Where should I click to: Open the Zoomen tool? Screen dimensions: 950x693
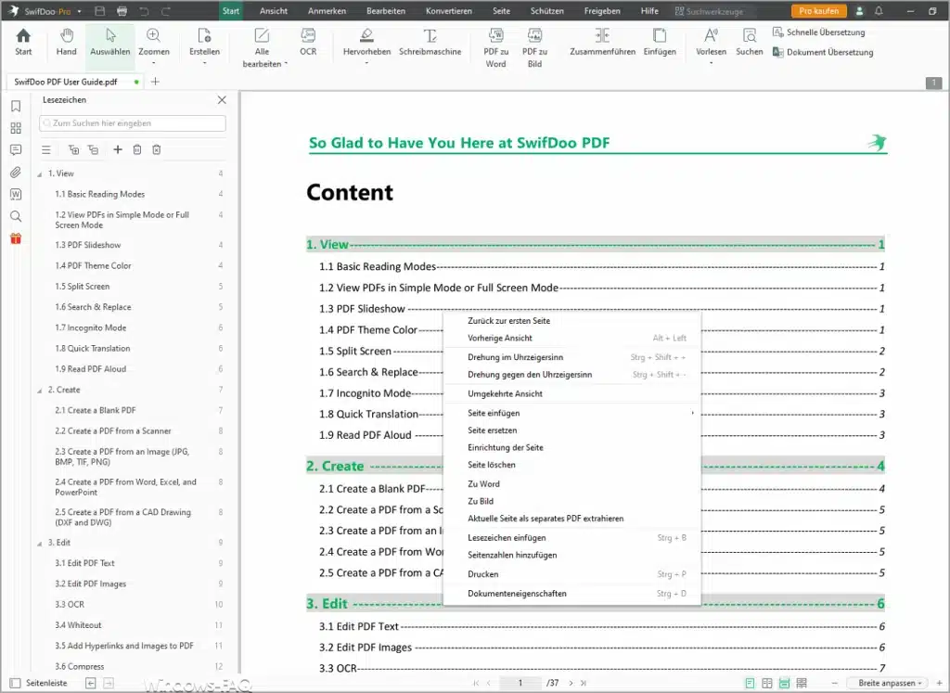[x=154, y=45]
